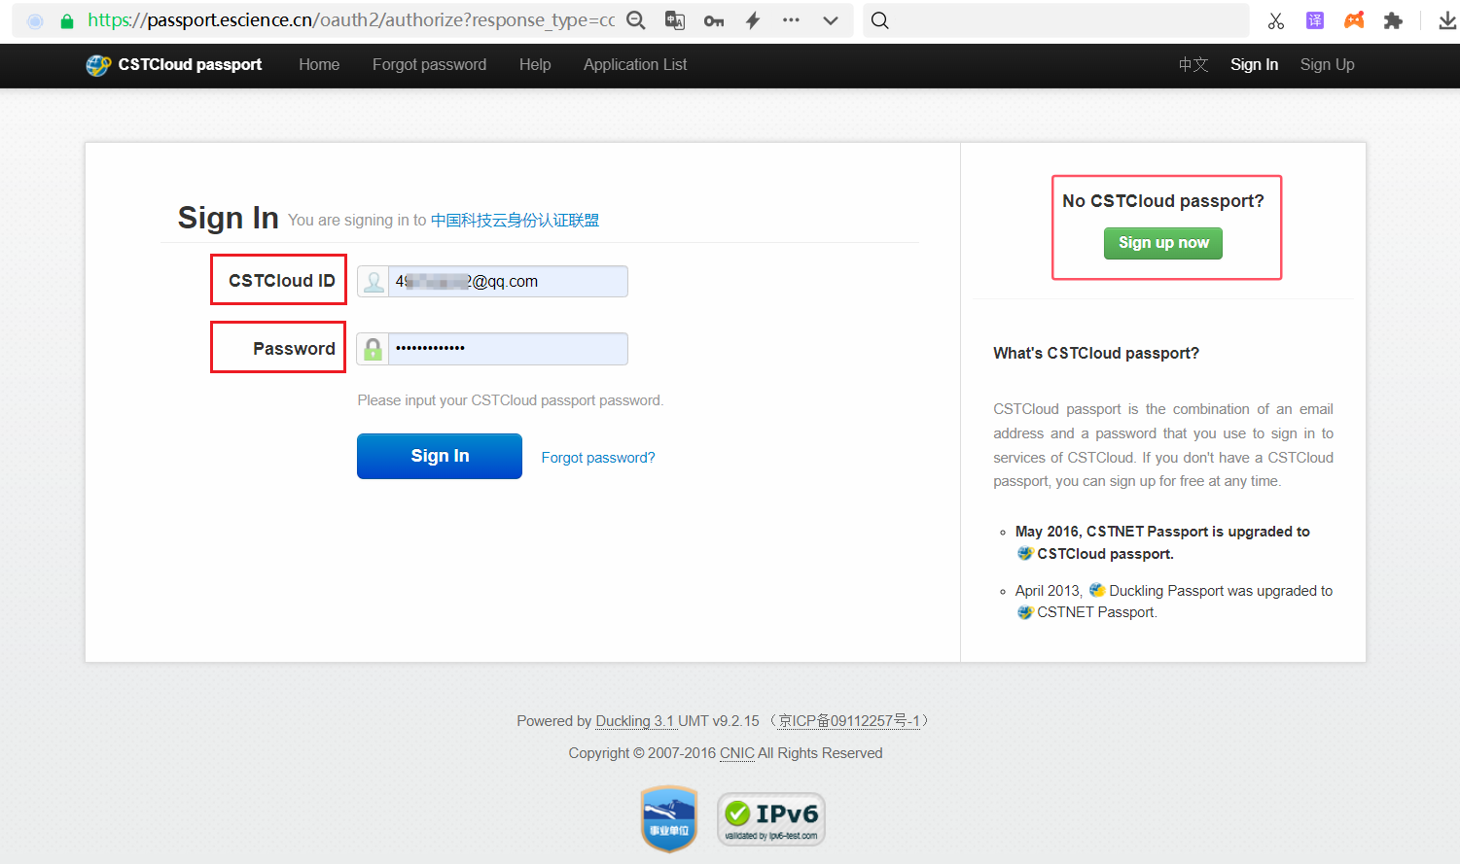Open the downloads arrow icon
The height and width of the screenshot is (864, 1460).
click(1447, 20)
